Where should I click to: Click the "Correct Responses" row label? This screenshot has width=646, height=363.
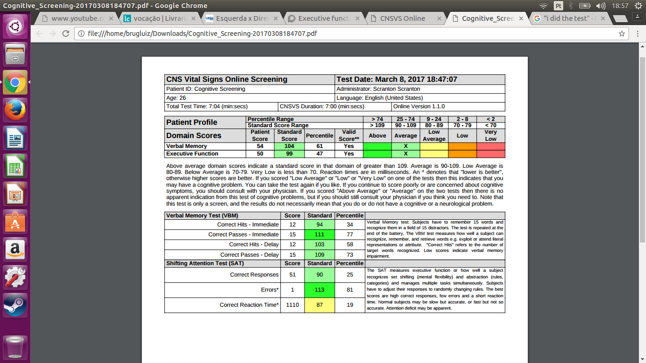(254, 275)
